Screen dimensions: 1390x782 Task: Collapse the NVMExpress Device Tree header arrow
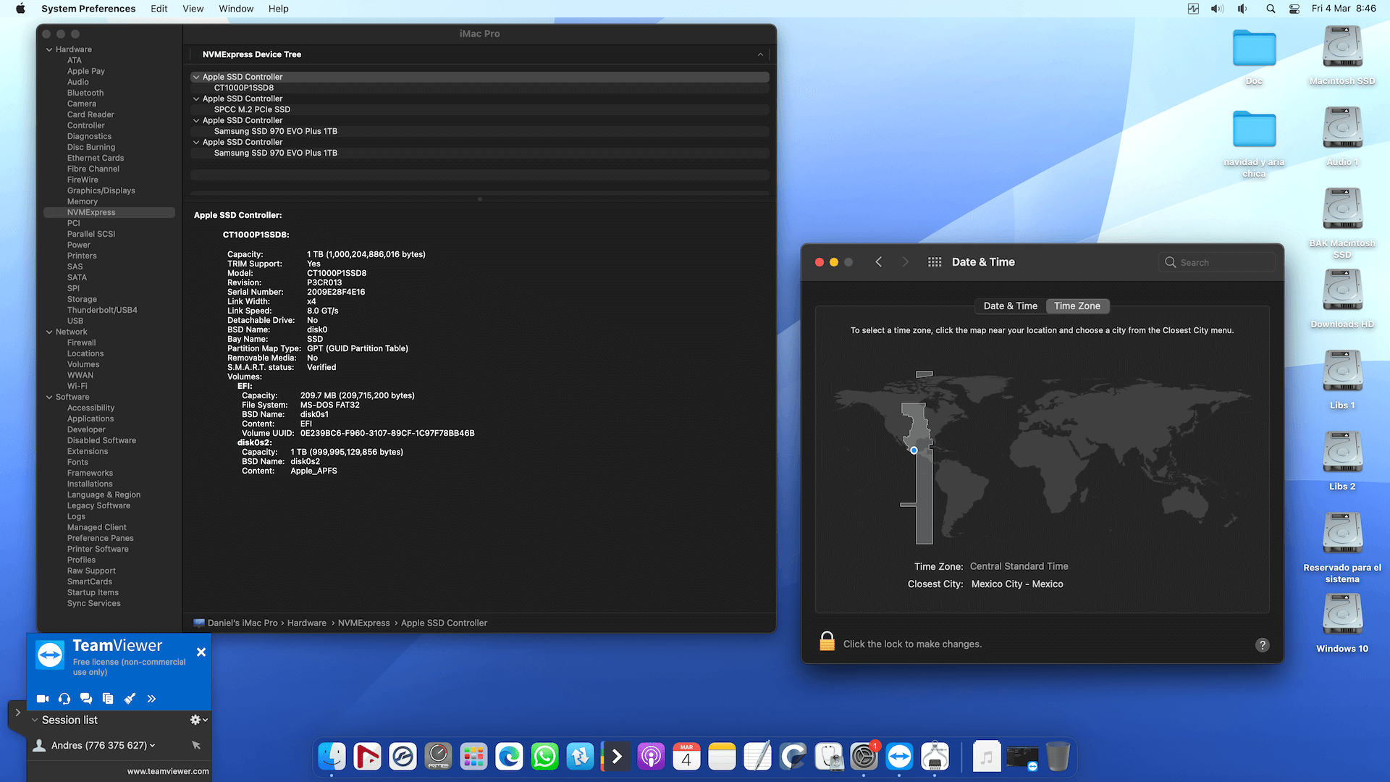[760, 54]
